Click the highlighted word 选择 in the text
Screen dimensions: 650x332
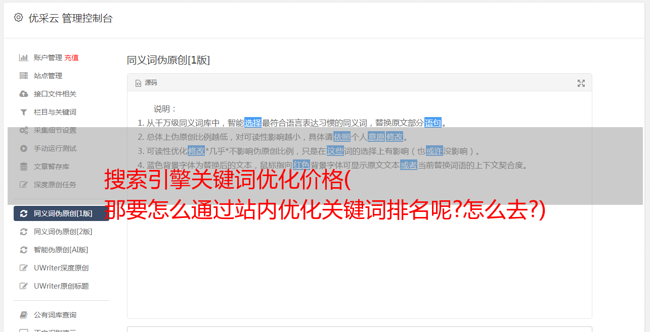[x=253, y=123]
